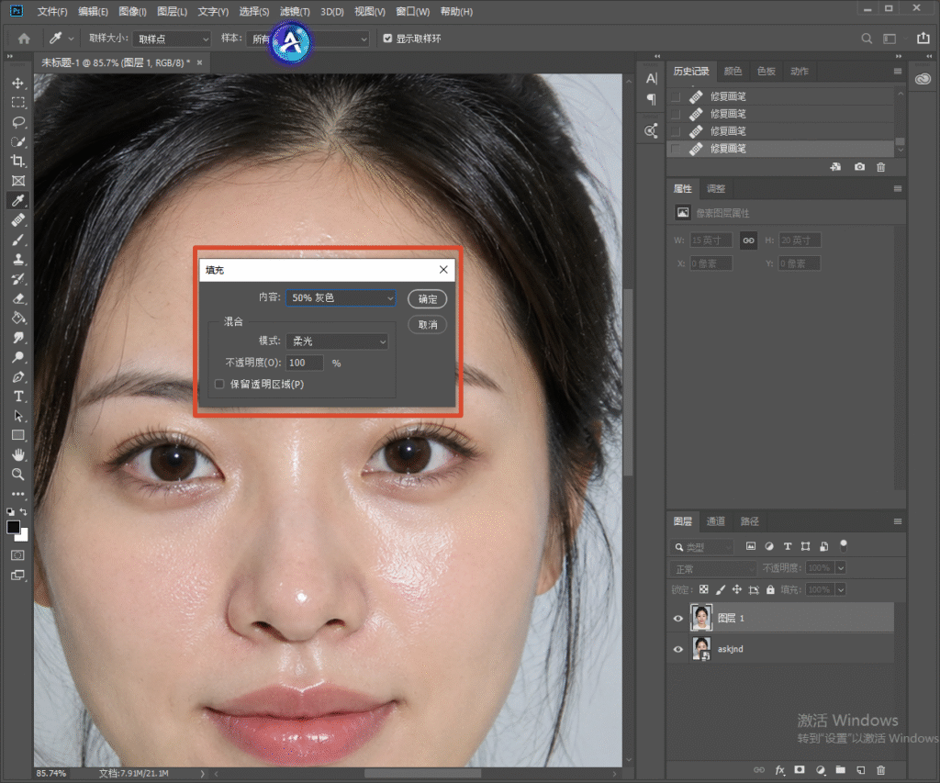
Task: Select the Zoom tool
Action: click(18, 475)
